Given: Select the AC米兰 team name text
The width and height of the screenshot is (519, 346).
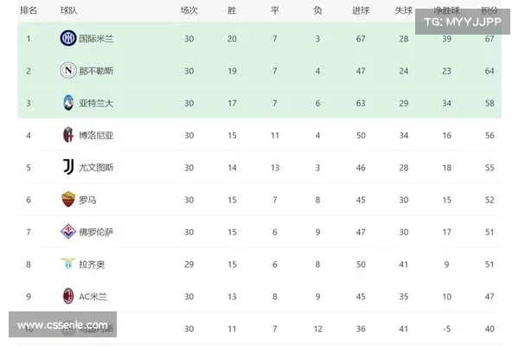Looking at the screenshot, I should [93, 297].
